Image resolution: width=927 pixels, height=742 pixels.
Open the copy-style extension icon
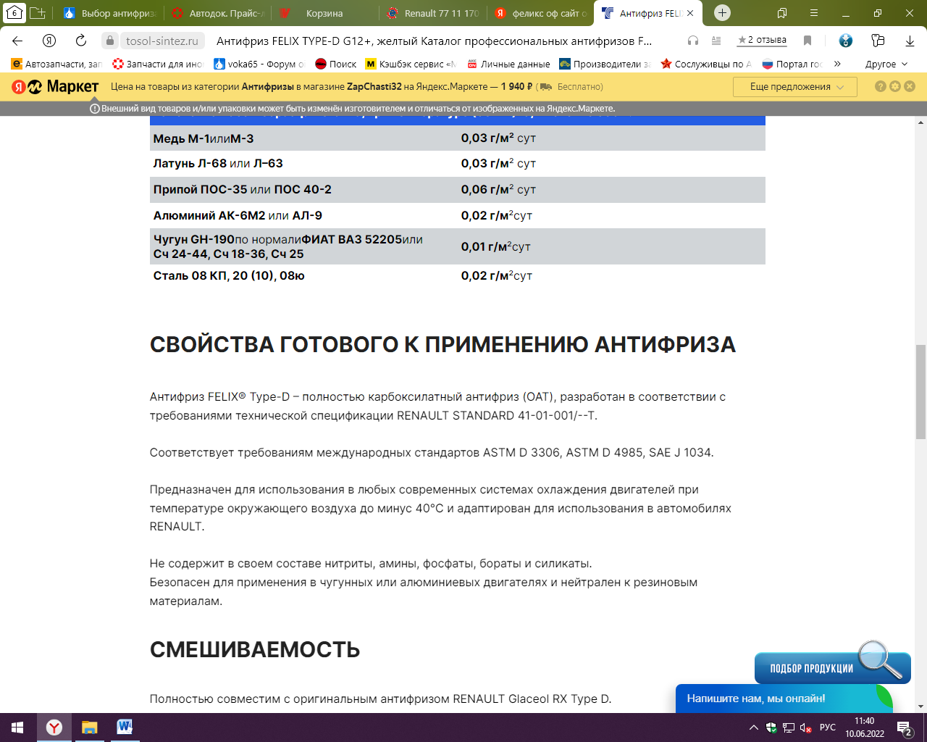pyautogui.click(x=878, y=41)
